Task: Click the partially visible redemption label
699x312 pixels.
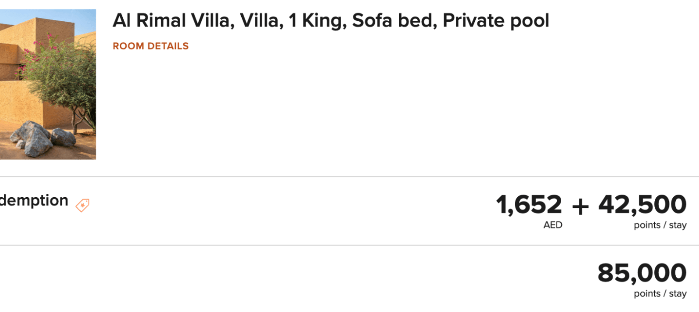Action: click(x=34, y=201)
